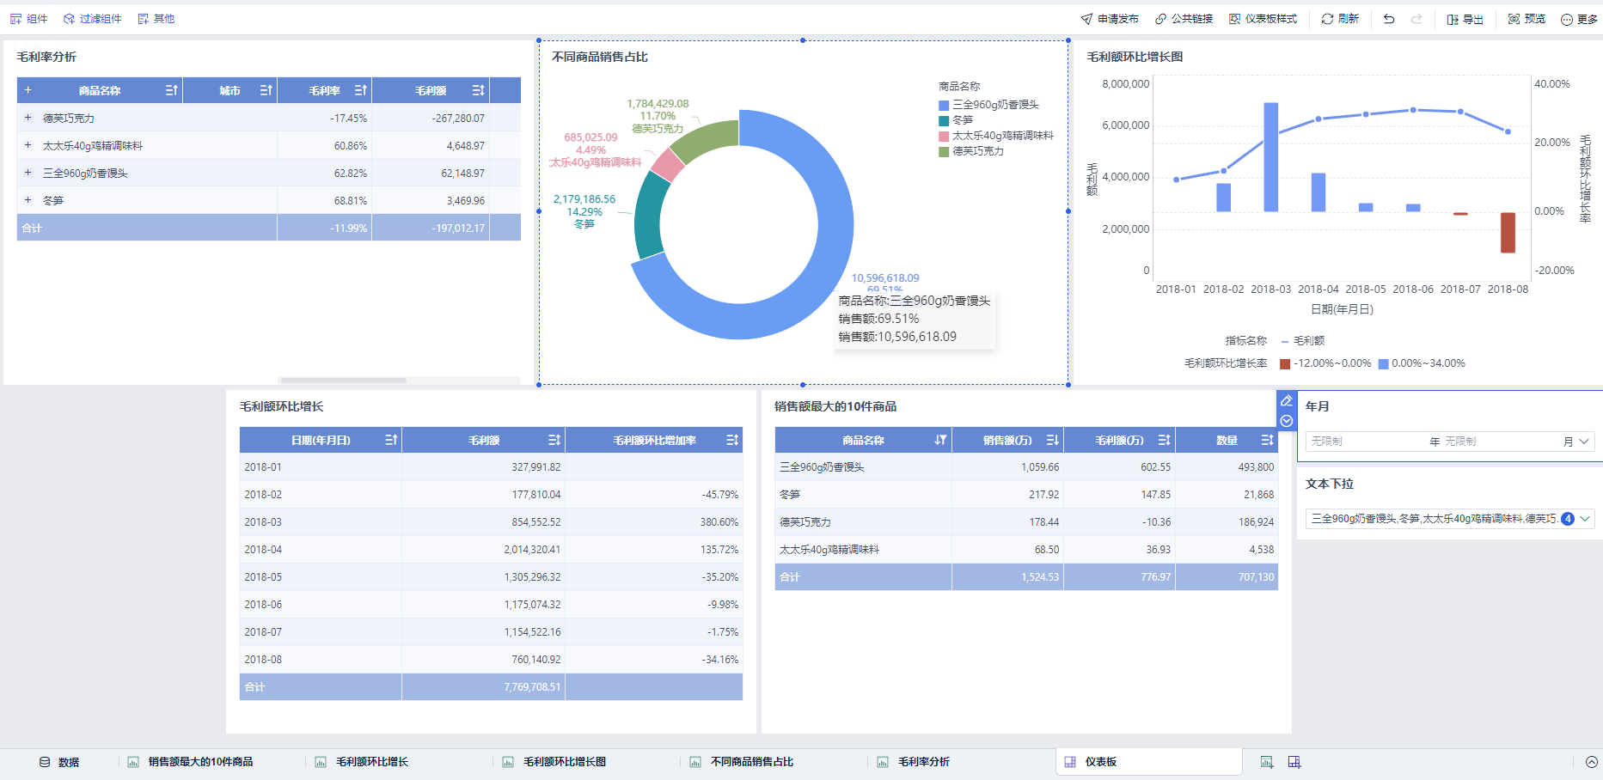Screen dimensions: 1603x780
Task: Open the month dropdown in 年月 filter
Action: (x=1584, y=442)
